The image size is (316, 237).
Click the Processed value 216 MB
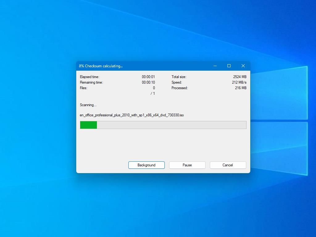tap(240, 88)
